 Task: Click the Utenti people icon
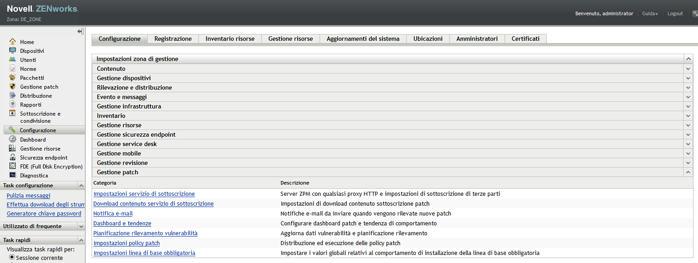pos(13,60)
